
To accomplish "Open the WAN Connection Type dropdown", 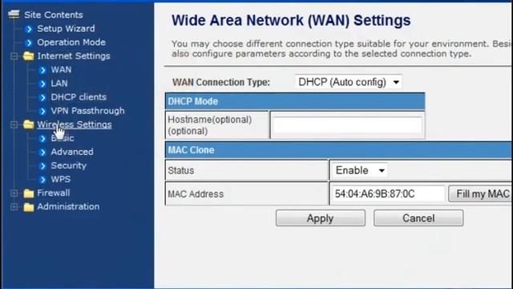I will coord(349,82).
